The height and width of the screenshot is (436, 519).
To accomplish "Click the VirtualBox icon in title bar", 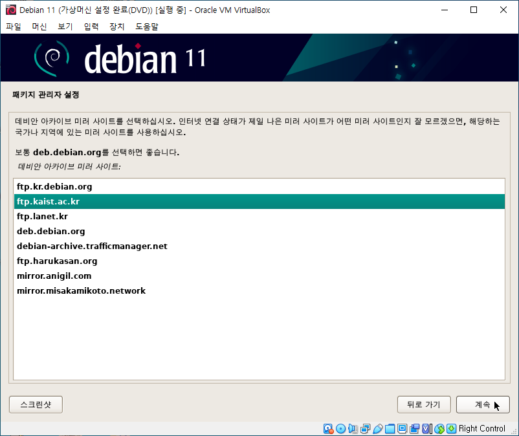I will [10, 10].
